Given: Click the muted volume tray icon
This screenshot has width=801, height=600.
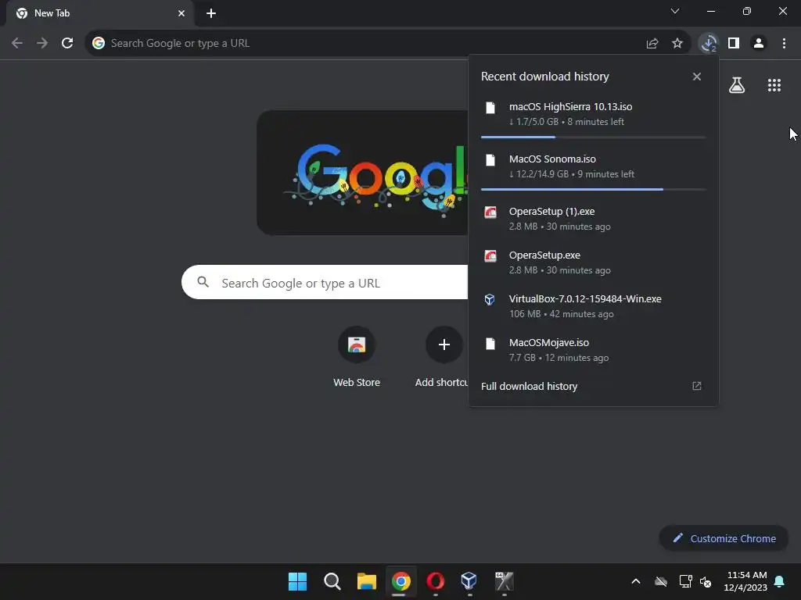Looking at the screenshot, I should point(706,581).
